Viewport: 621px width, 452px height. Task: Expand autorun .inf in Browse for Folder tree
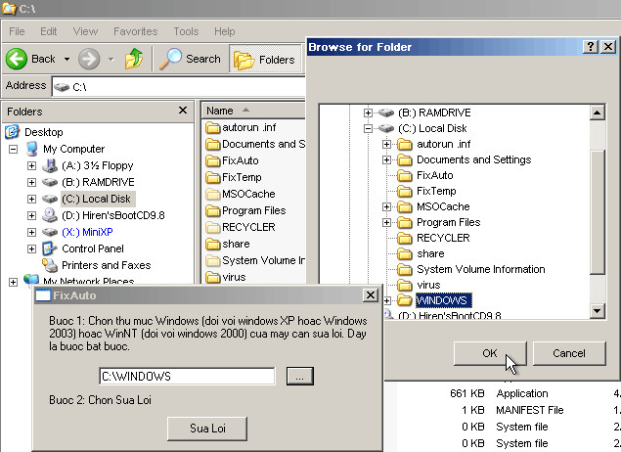pyautogui.click(x=387, y=144)
